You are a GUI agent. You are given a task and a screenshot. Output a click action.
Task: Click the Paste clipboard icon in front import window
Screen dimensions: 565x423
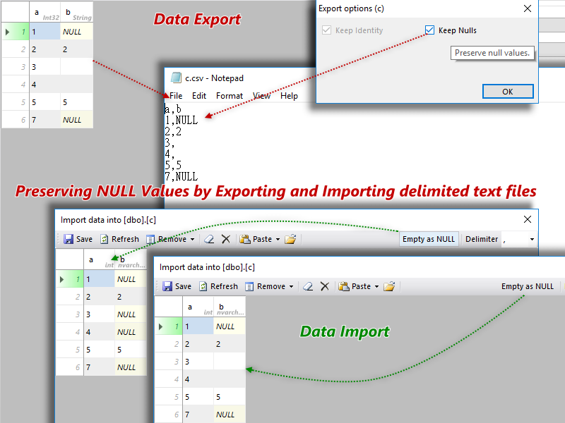(x=344, y=286)
